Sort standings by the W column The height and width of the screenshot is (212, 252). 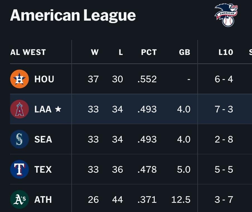pos(94,52)
